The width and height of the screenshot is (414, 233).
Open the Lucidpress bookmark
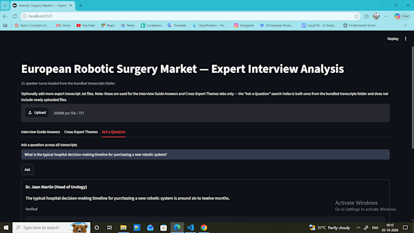click(151, 26)
